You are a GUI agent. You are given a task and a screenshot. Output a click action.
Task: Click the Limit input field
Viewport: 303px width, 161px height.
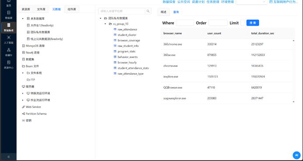[243, 23]
